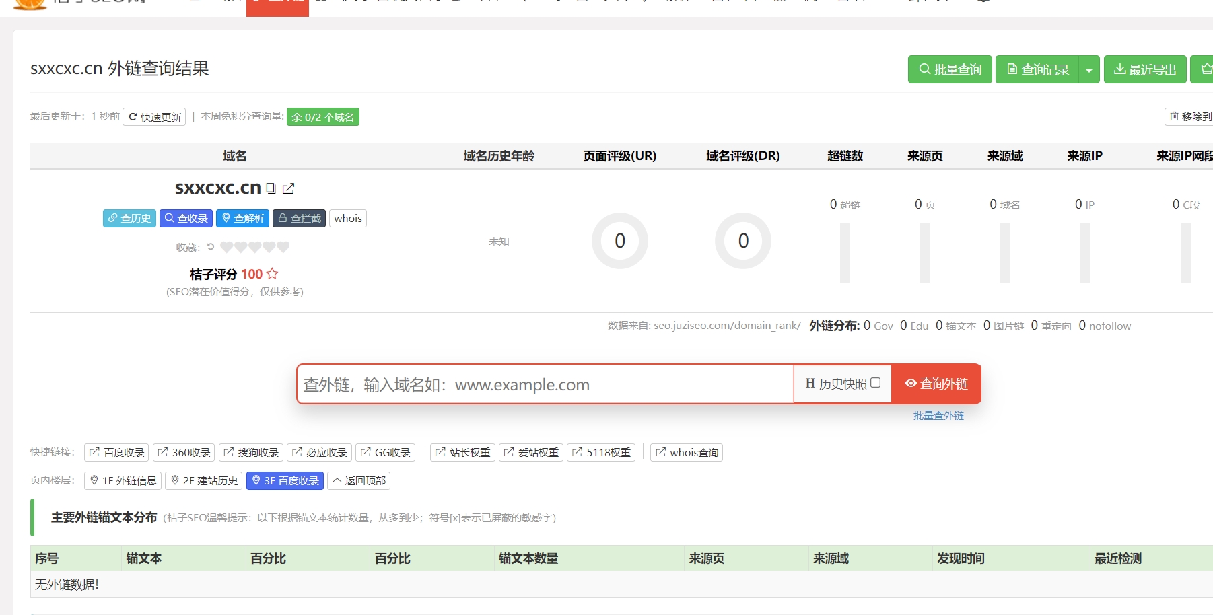Click the 发现时间 table header
Image resolution: width=1213 pixels, height=615 pixels.
961,558
